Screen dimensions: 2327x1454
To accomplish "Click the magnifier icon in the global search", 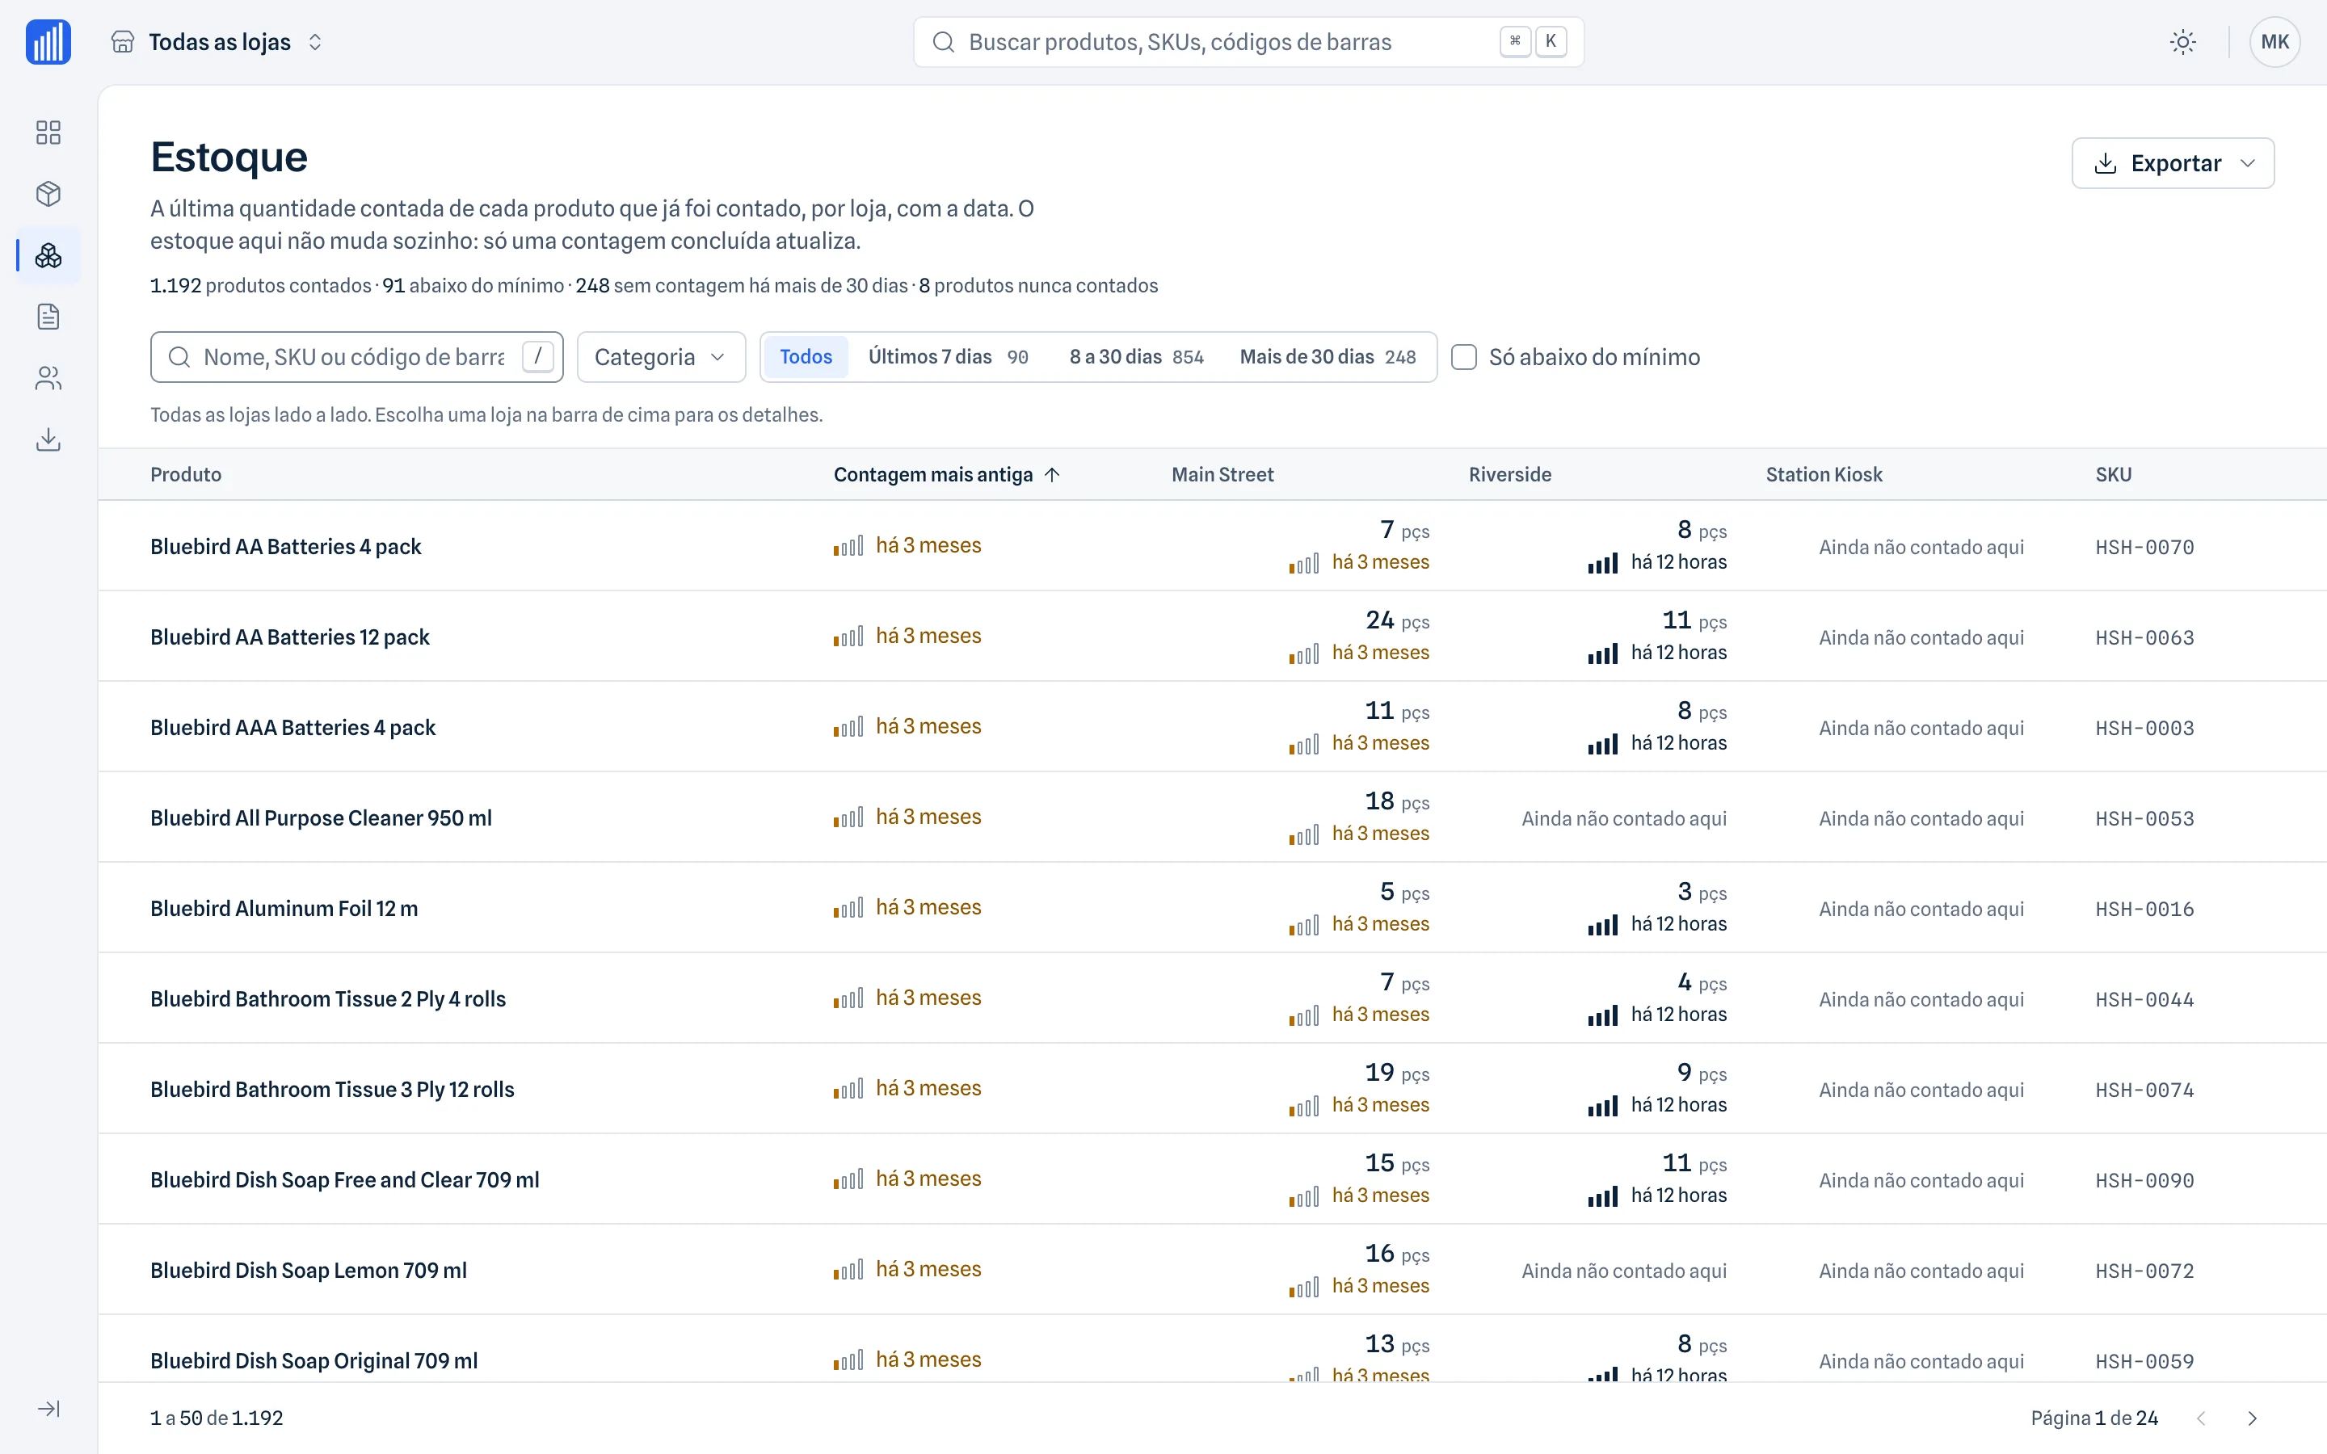I will click(x=943, y=42).
